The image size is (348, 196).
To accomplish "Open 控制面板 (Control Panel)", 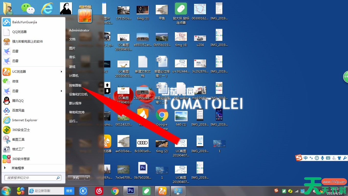I will pyautogui.click(x=75, y=85).
